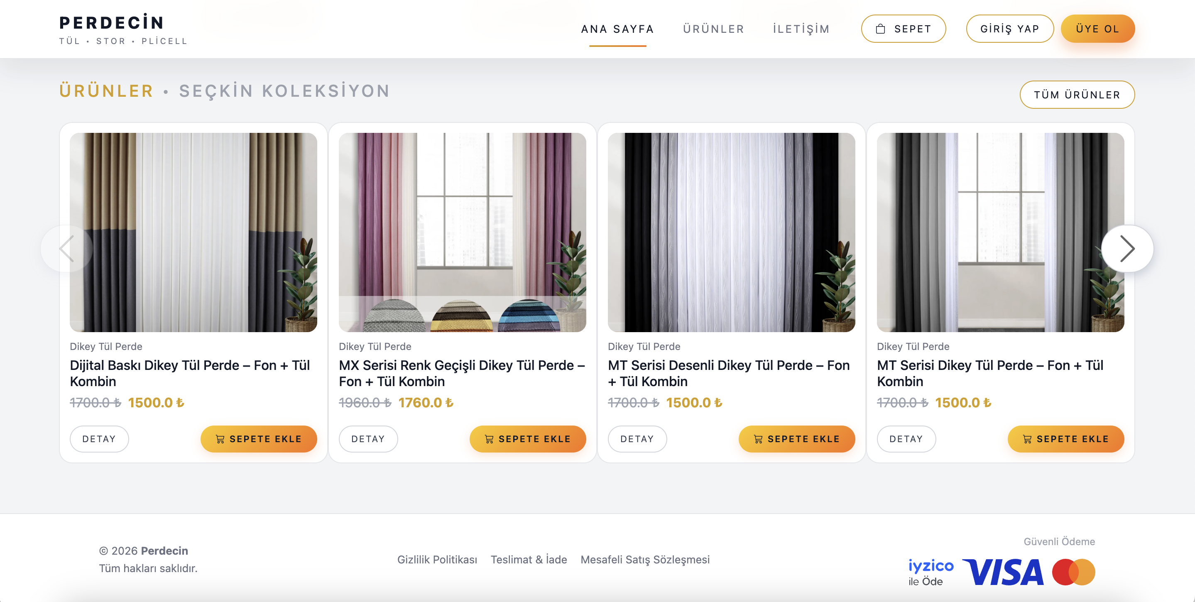The height and width of the screenshot is (602, 1195).
Task: Click the MX Serisi product image
Action: (462, 232)
